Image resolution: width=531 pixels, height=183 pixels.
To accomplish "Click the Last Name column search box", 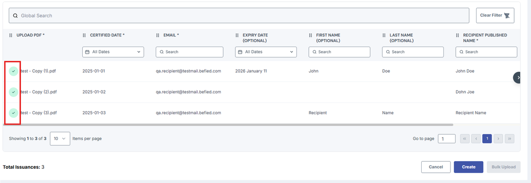I will coord(413,52).
